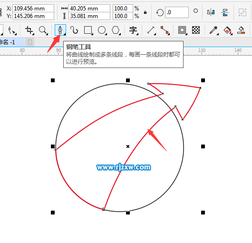
Task: Select the Zoom magnifier tool
Action: click(x=43, y=30)
